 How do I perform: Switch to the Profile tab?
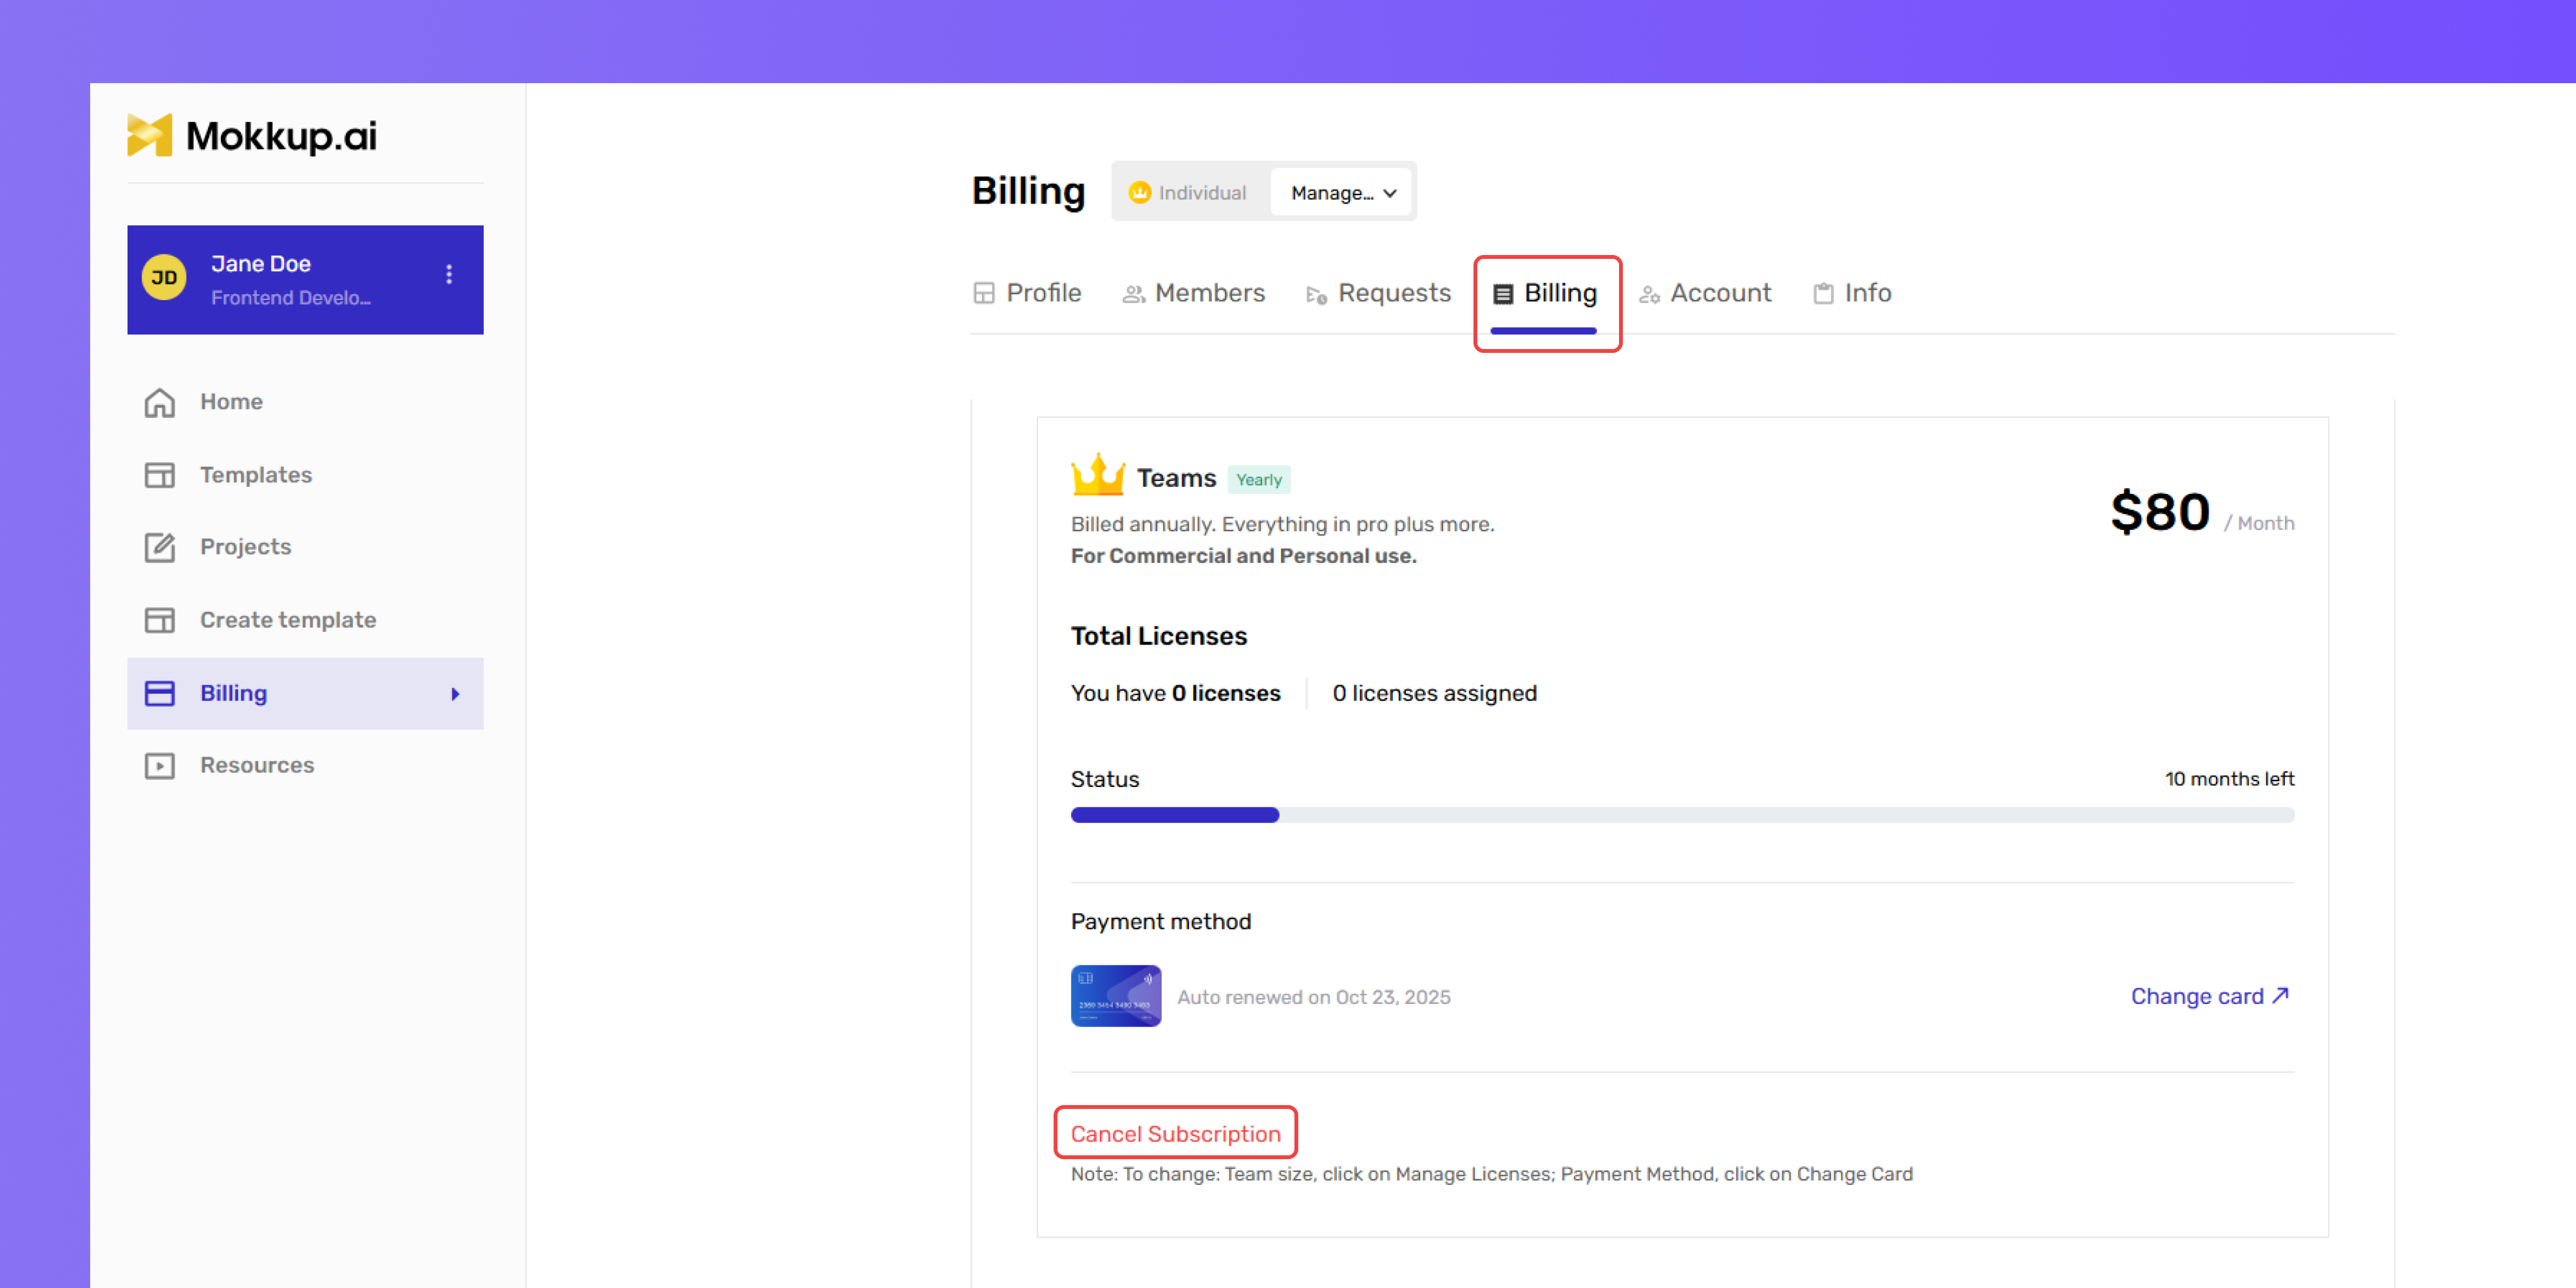tap(1027, 293)
